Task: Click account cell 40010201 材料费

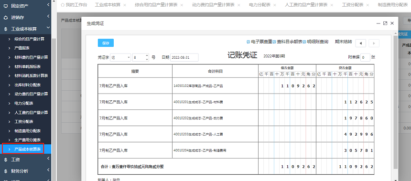Action: tap(215, 102)
